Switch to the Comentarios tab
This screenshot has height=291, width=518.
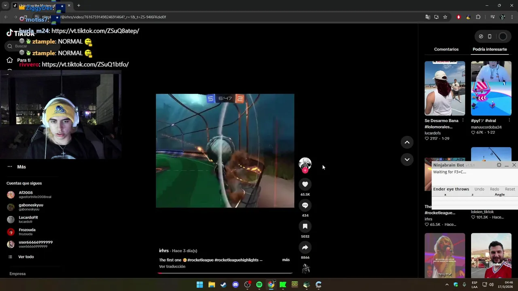[446, 49]
